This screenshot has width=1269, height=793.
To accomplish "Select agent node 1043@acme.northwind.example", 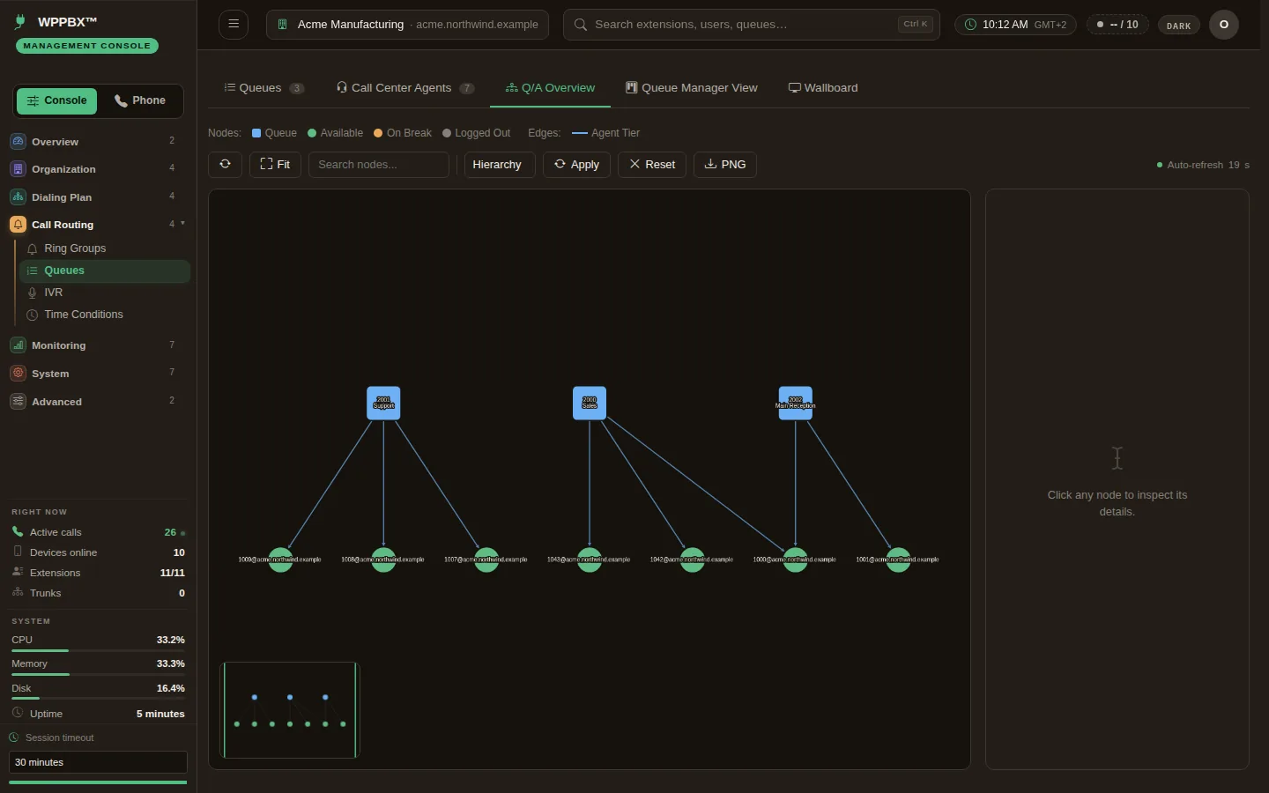I will [x=590, y=560].
